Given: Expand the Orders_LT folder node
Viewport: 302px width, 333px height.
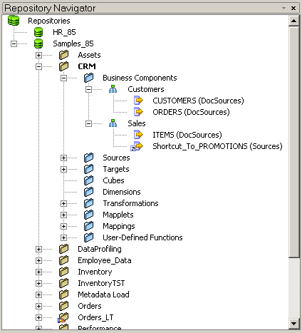Looking at the screenshot, I should coord(38,317).
